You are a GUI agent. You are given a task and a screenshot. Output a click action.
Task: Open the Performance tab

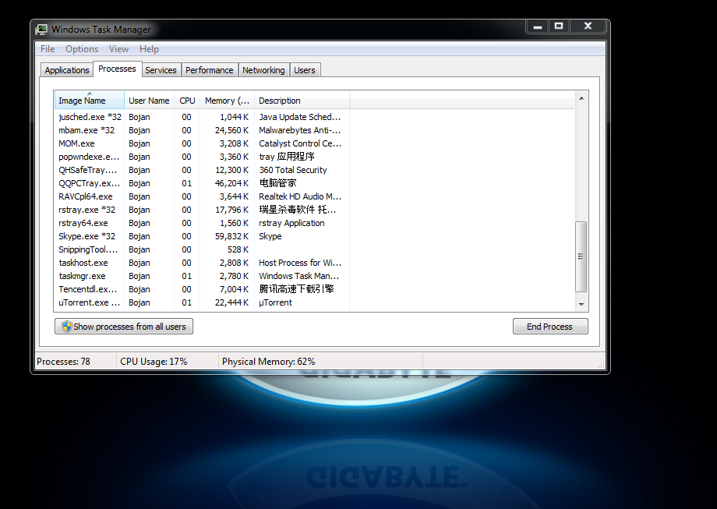click(210, 70)
